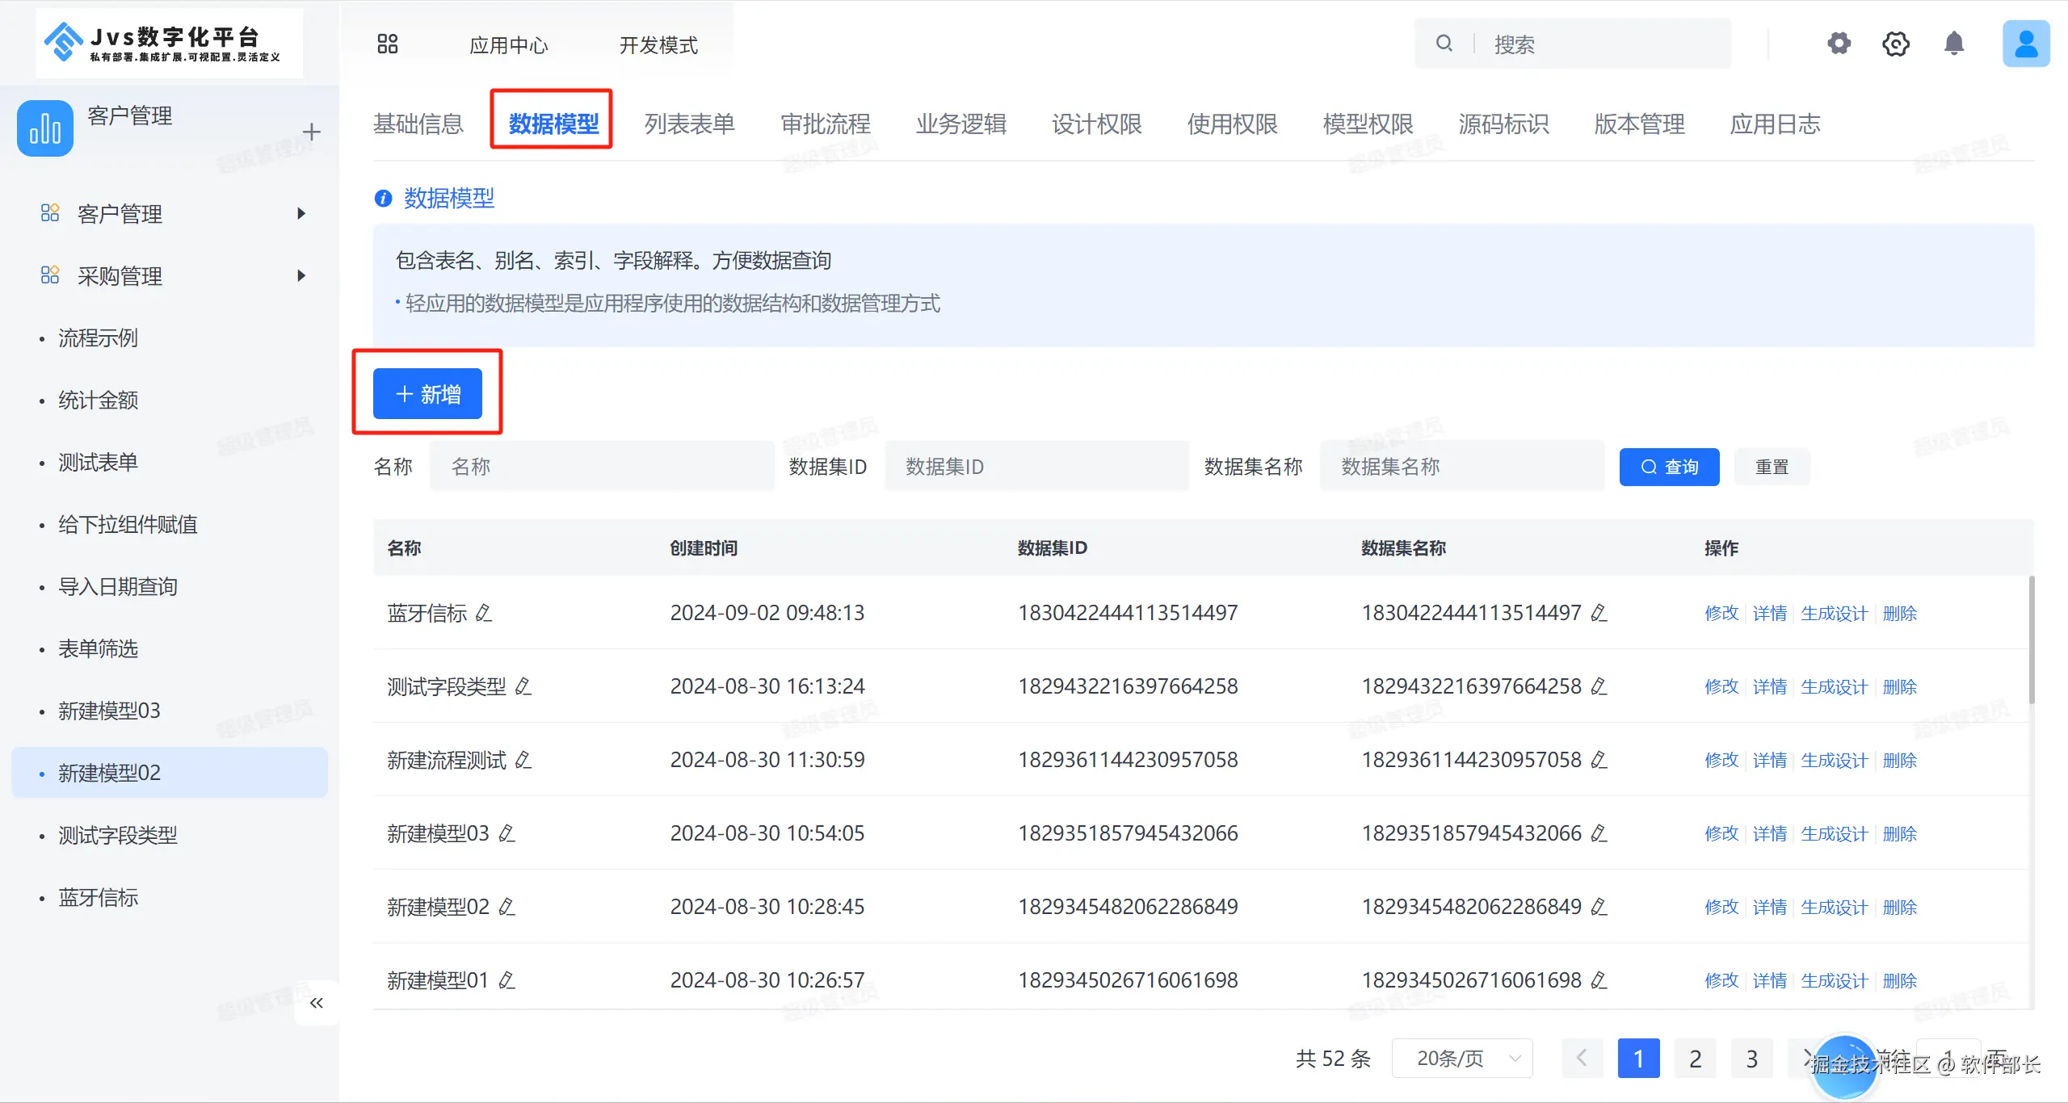Expand the 客户管理 sidebar menu arrow
The height and width of the screenshot is (1103, 2068).
[x=301, y=214]
